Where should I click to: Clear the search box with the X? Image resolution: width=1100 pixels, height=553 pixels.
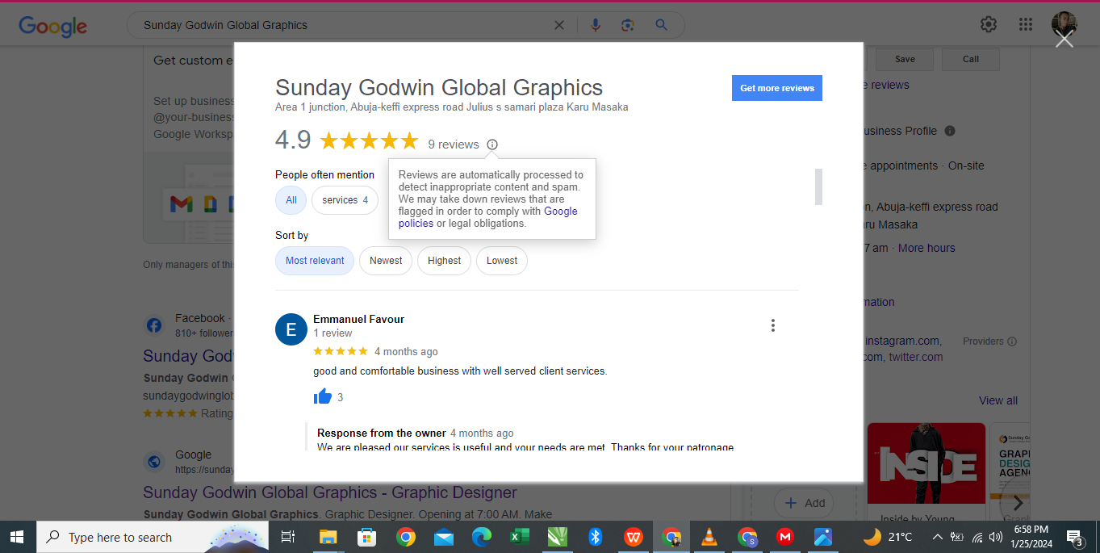pos(558,25)
